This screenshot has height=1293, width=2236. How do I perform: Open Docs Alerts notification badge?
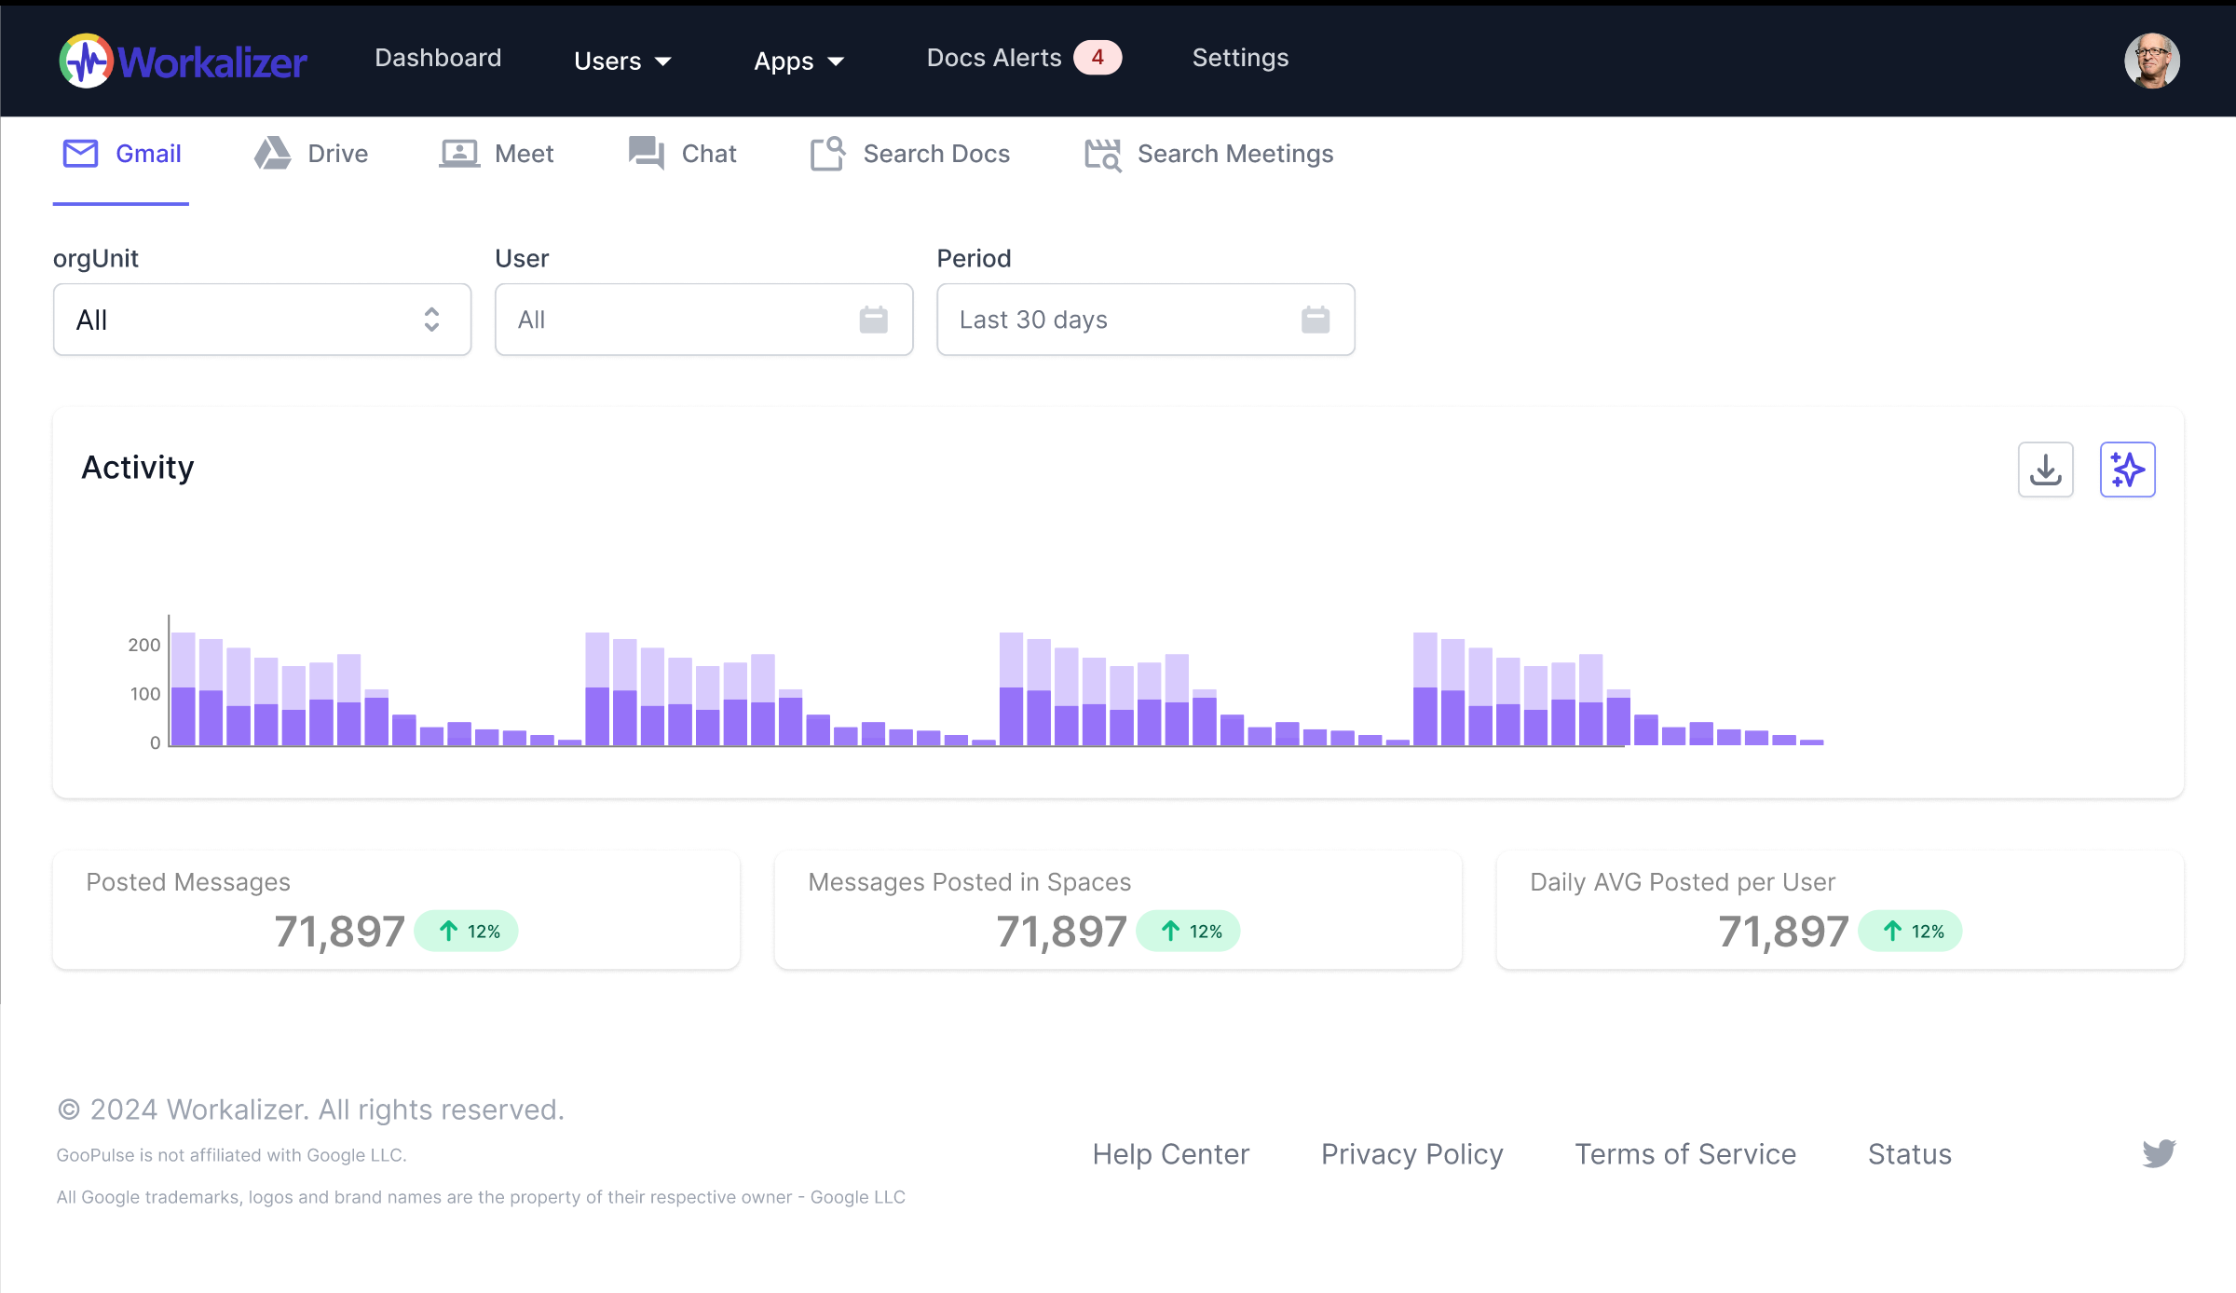coord(1098,59)
